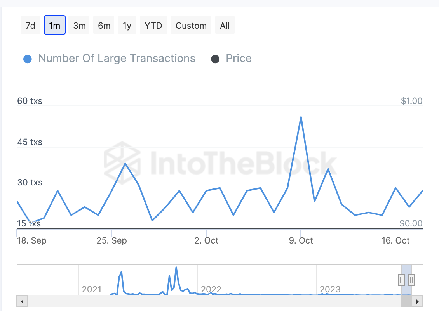Click the 2022 label in navigator timeline
This screenshot has height=311, width=439.
pyautogui.click(x=211, y=289)
